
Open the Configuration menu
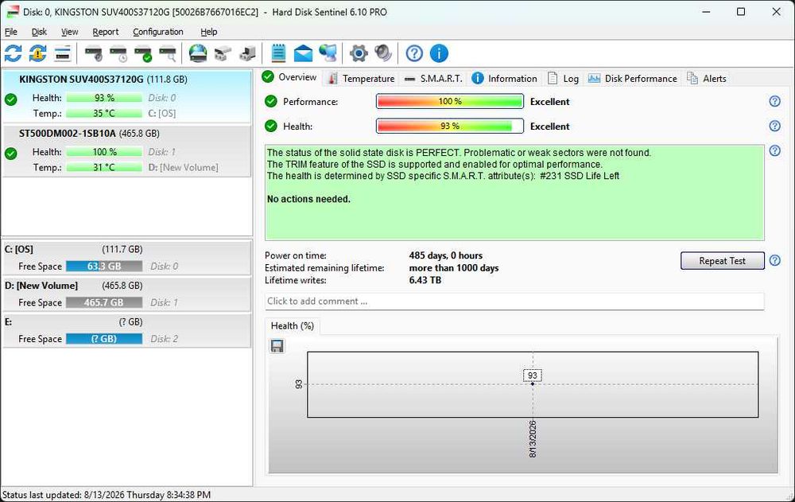tap(158, 32)
